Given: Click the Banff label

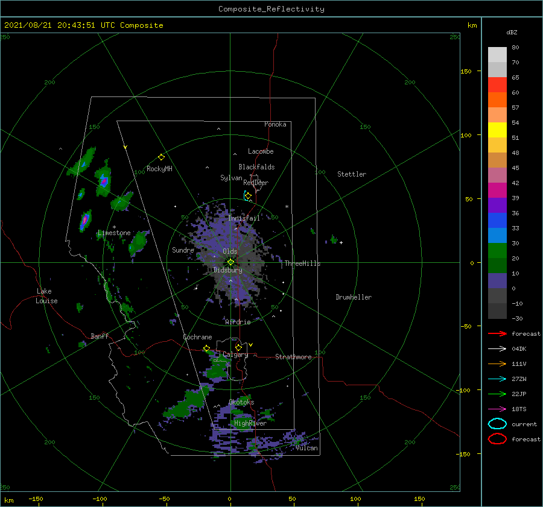Looking at the screenshot, I should pyautogui.click(x=100, y=336).
